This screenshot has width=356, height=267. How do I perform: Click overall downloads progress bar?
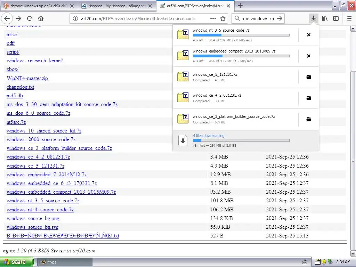tap(241, 140)
